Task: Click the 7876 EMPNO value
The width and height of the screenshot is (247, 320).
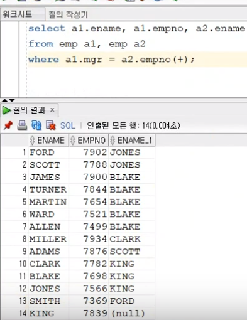Action: coord(95,252)
